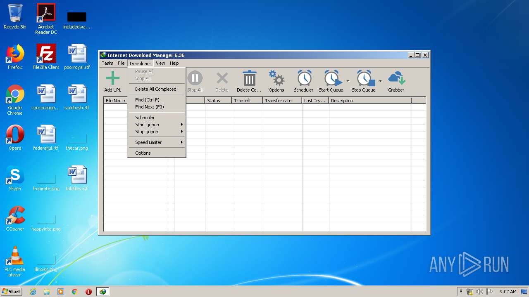Screen dimensions: 529x297
Task: Click the Delete toolbar icon
Action: pyautogui.click(x=222, y=81)
